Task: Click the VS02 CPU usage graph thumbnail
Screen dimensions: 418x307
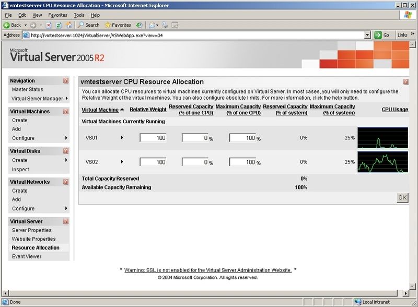Action: pyautogui.click(x=382, y=162)
